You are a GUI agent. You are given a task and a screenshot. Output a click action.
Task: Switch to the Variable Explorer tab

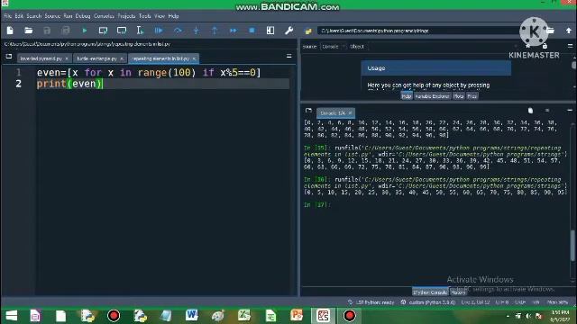(432, 96)
